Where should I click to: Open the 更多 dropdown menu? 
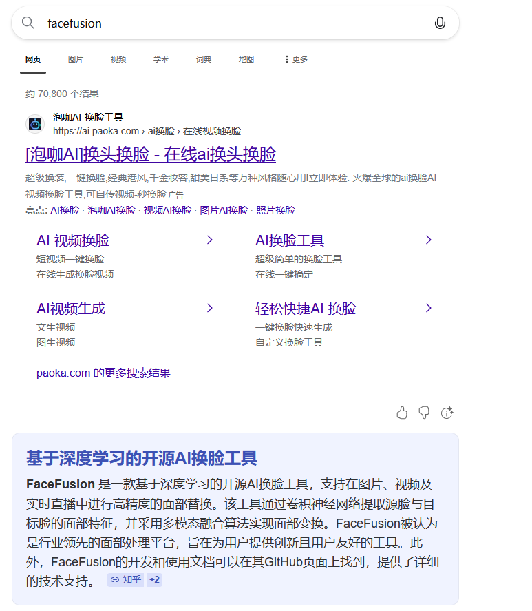tap(296, 59)
